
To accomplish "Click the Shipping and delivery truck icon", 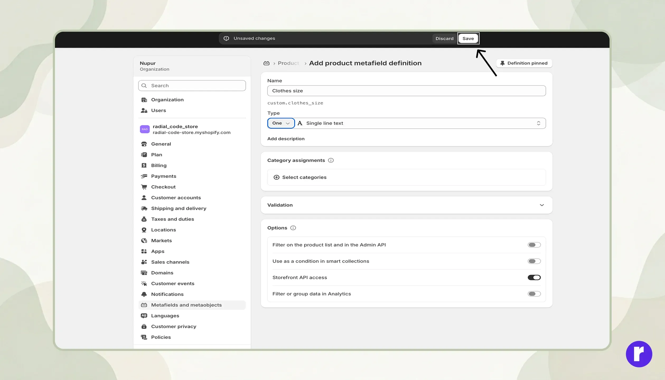I will [144, 208].
